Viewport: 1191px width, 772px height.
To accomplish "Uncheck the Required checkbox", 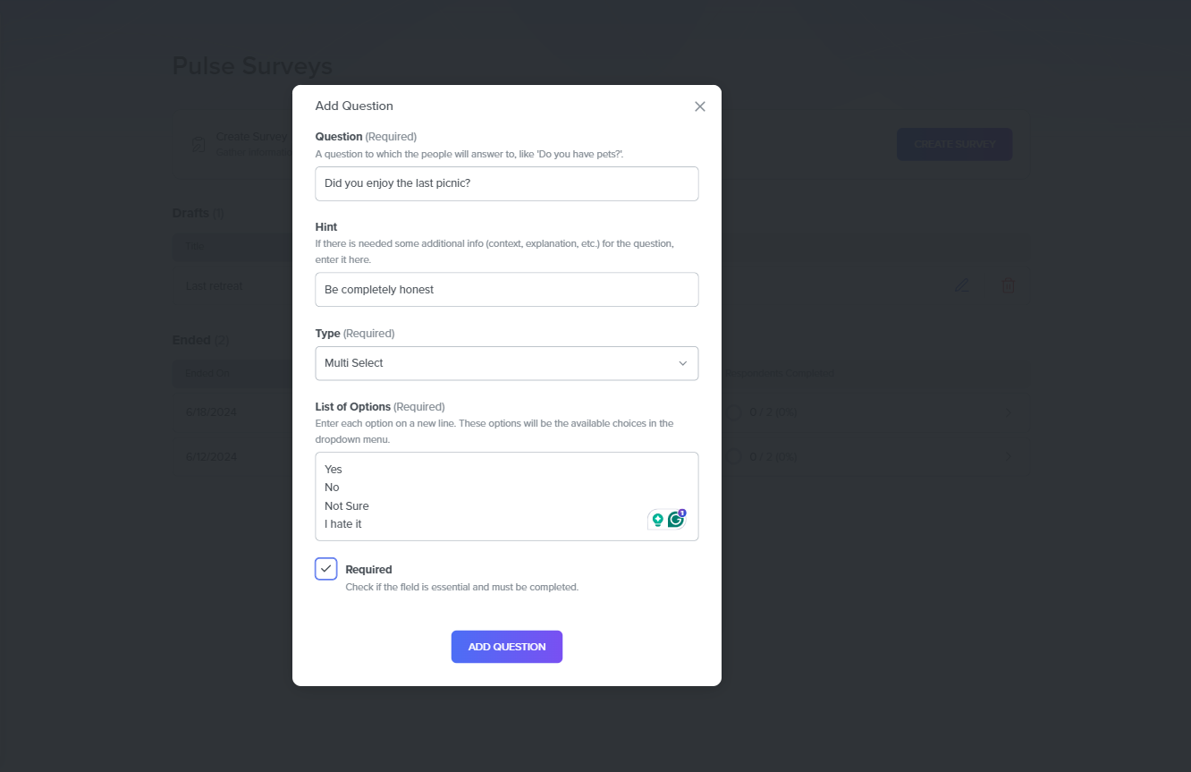I will (x=326, y=569).
